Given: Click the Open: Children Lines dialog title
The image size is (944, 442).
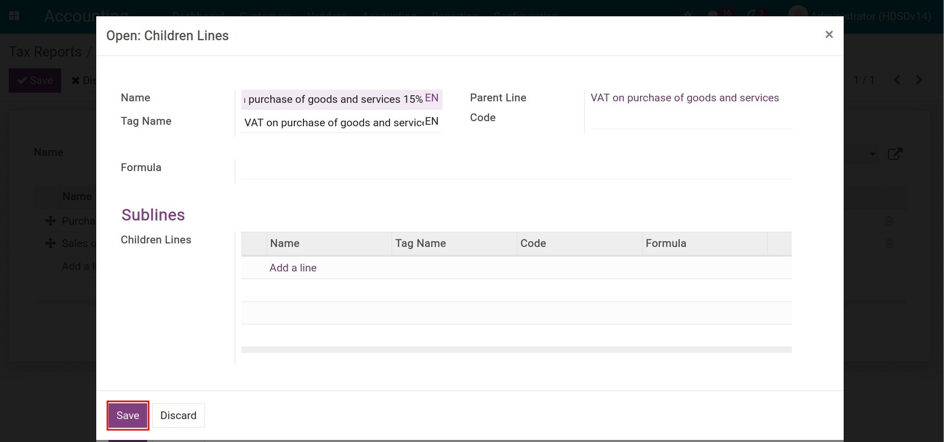Looking at the screenshot, I should [168, 36].
